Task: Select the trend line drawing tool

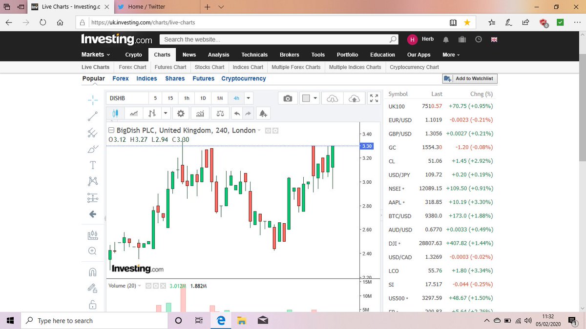Action: coord(92,116)
